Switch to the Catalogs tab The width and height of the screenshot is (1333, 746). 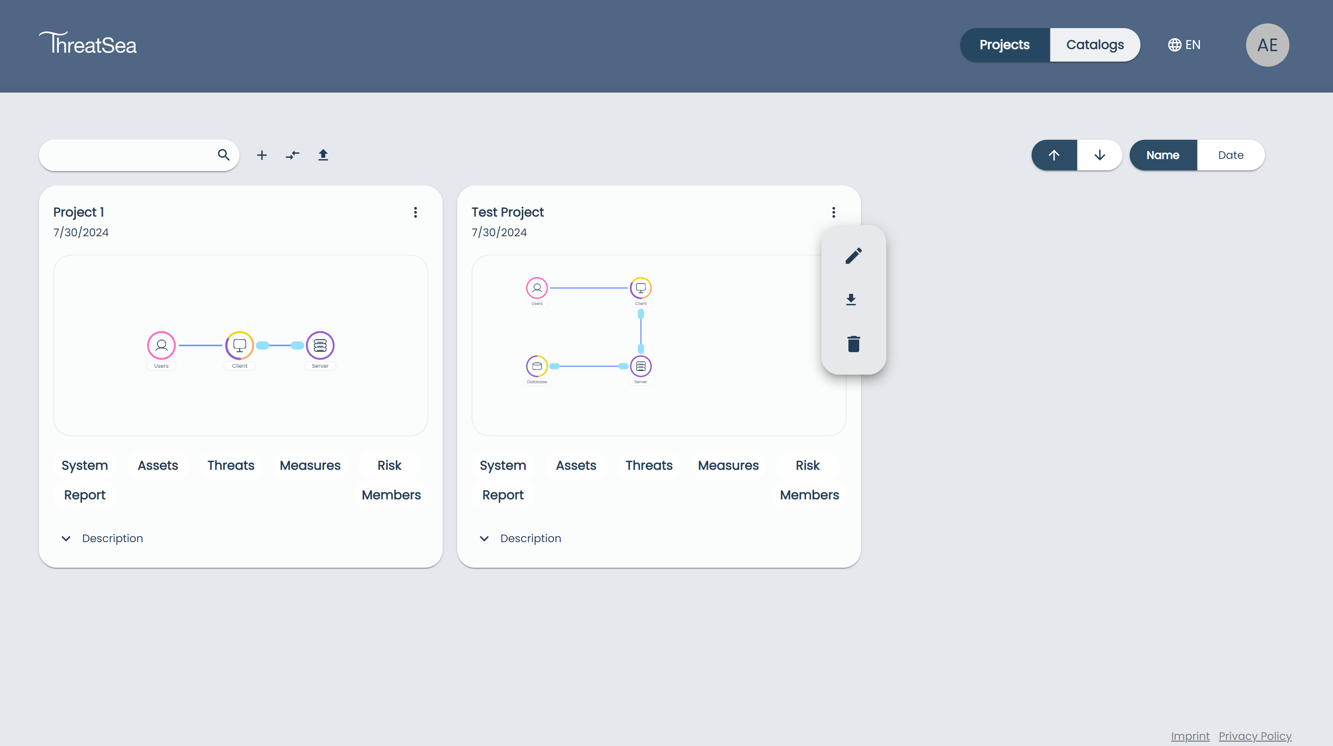[1095, 44]
